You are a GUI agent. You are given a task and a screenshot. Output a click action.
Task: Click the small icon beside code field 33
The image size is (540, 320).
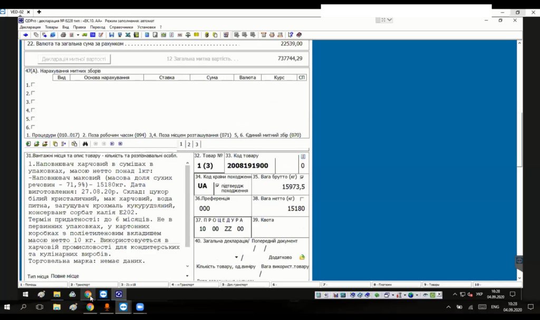pyautogui.click(x=303, y=156)
